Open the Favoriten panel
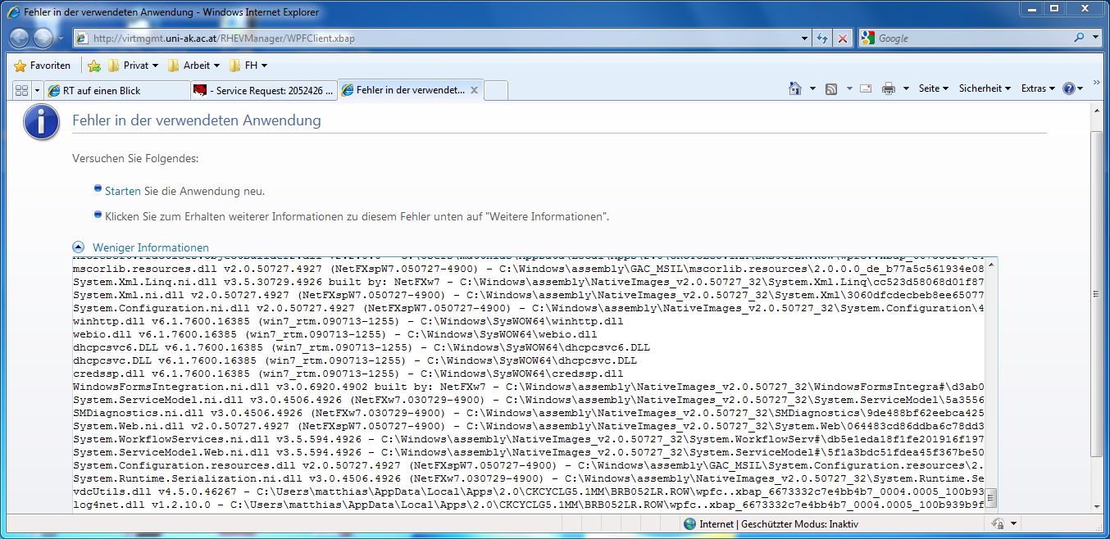This screenshot has width=1110, height=539. click(x=43, y=65)
